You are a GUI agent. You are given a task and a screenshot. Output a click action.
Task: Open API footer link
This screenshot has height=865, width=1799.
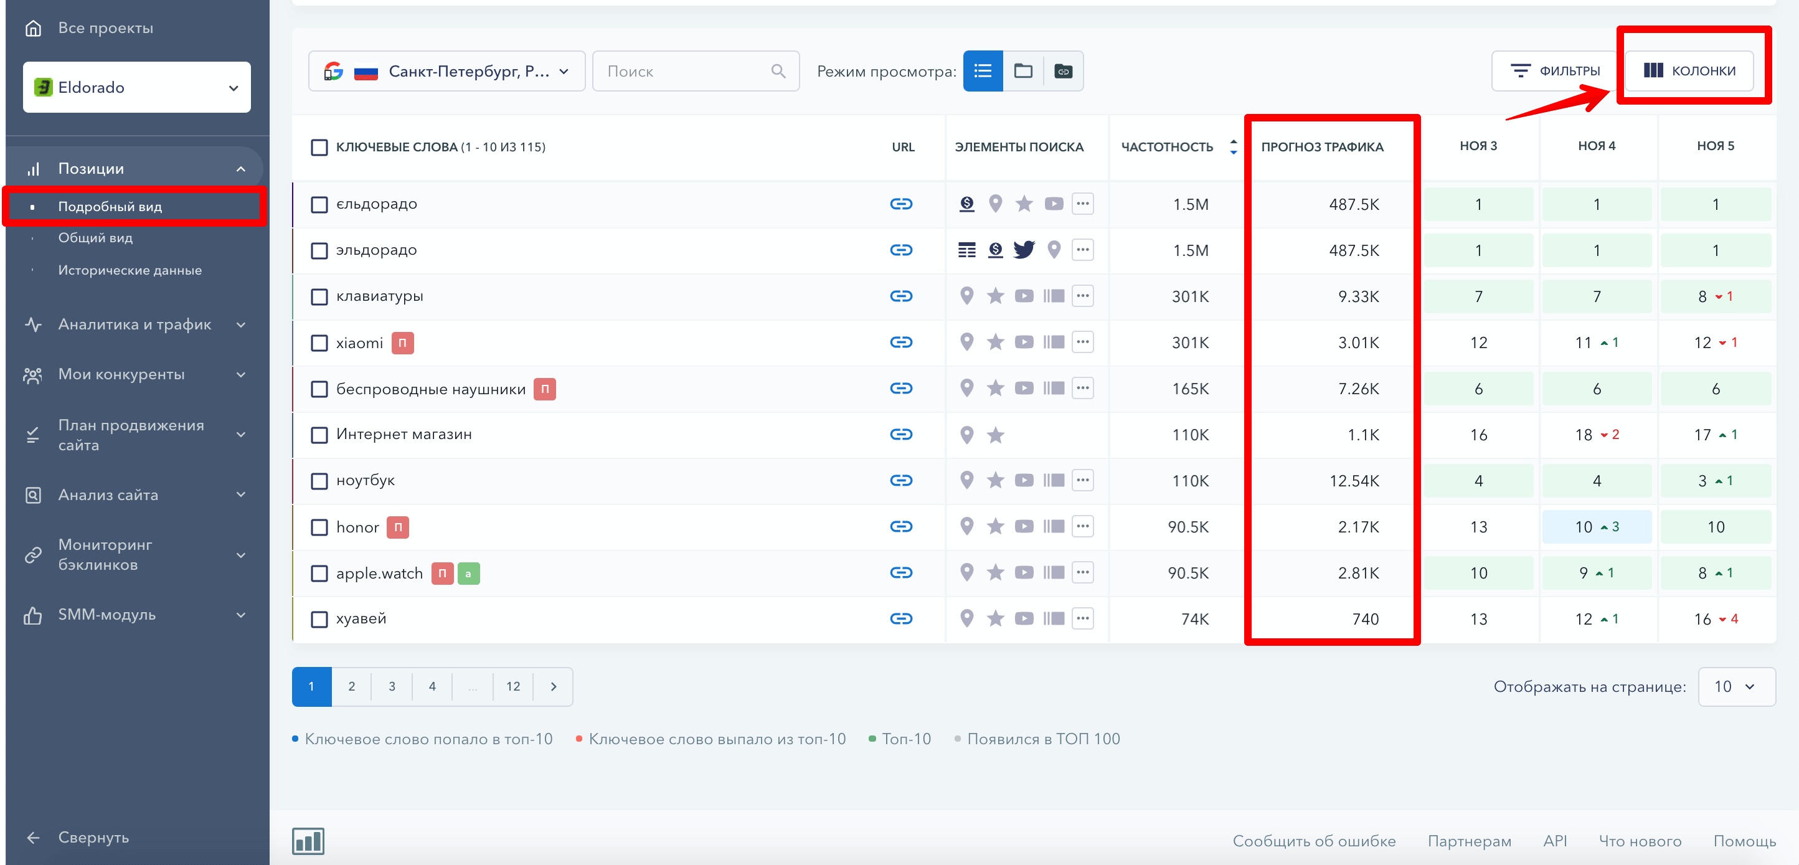coord(1554,841)
